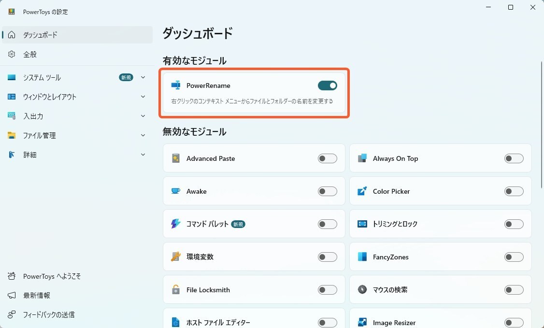Expand the ウィンドウとレイアウト chevron
The image size is (544, 328).
pos(143,97)
